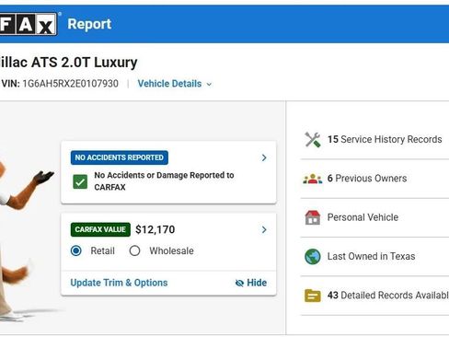Viewport: 449px width, 337px height.
Task: Click Update Trim & Options link
Action: pyautogui.click(x=119, y=283)
